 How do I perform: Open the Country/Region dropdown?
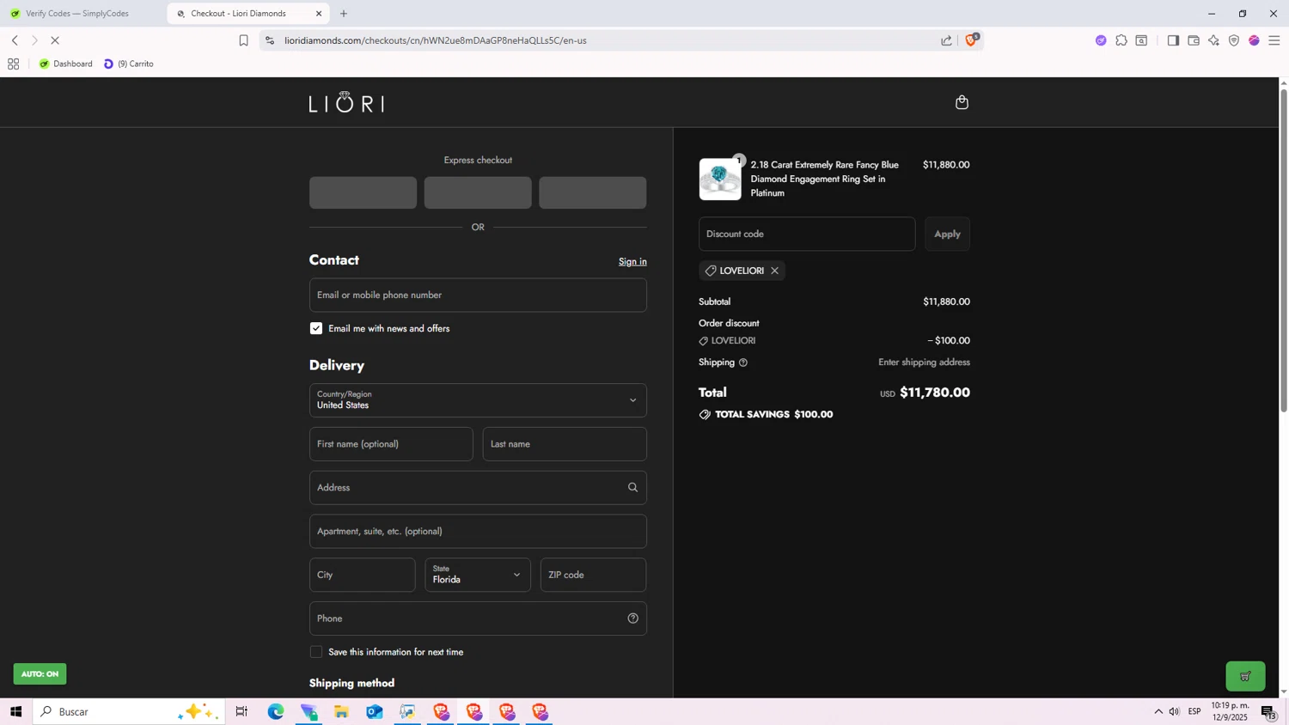pyautogui.click(x=478, y=400)
